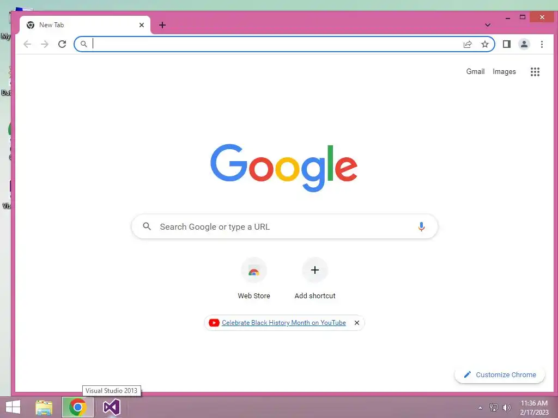558x418 pixels.
Task: Focus the Search Google or type a URL box
Action: tap(284, 226)
